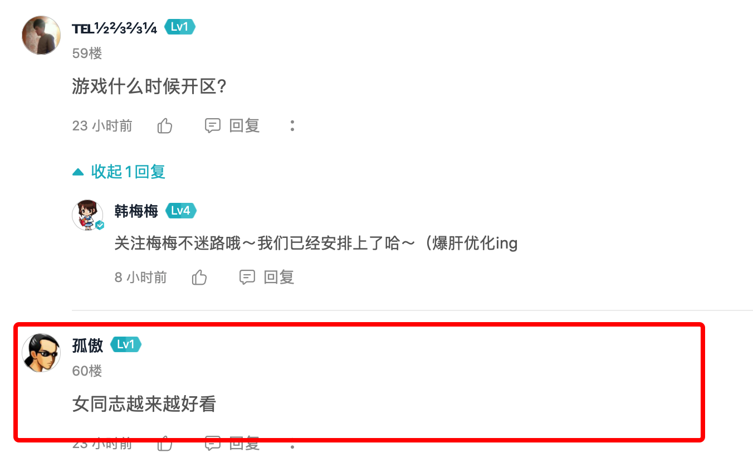Screen dimensions: 753x467
Task: Like 韩梅梅's reply with thumbs-up
Action: pyautogui.click(x=199, y=277)
